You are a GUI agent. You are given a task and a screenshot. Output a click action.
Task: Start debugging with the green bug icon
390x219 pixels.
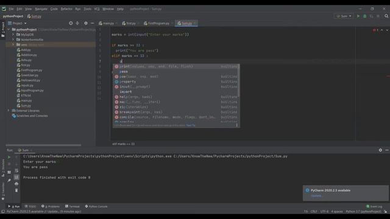[x=364, y=16]
